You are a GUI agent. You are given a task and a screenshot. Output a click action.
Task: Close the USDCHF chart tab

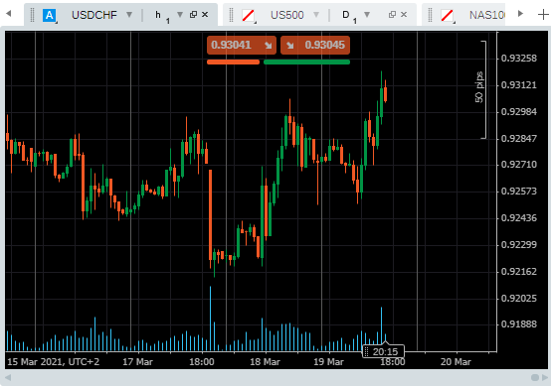point(205,14)
